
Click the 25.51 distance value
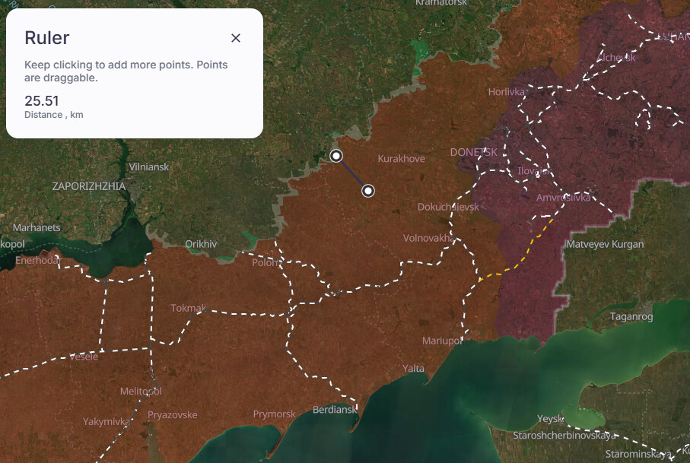click(x=42, y=101)
